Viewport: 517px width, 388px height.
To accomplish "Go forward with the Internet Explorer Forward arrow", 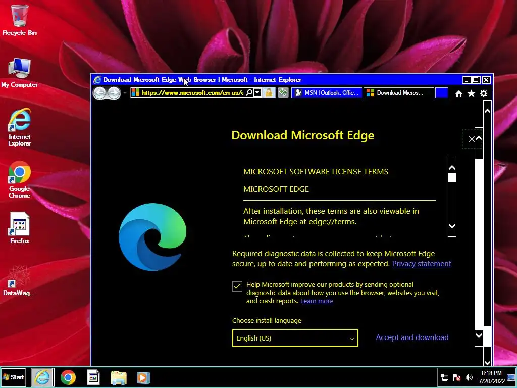I will tap(114, 93).
